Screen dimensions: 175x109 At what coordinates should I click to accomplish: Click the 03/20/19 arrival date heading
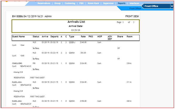click(x=76, y=30)
